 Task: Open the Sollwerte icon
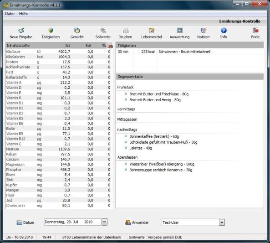pyautogui.click(x=103, y=31)
